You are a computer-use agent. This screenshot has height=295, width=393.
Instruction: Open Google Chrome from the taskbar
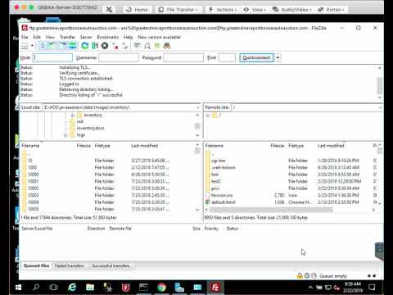tap(161, 288)
